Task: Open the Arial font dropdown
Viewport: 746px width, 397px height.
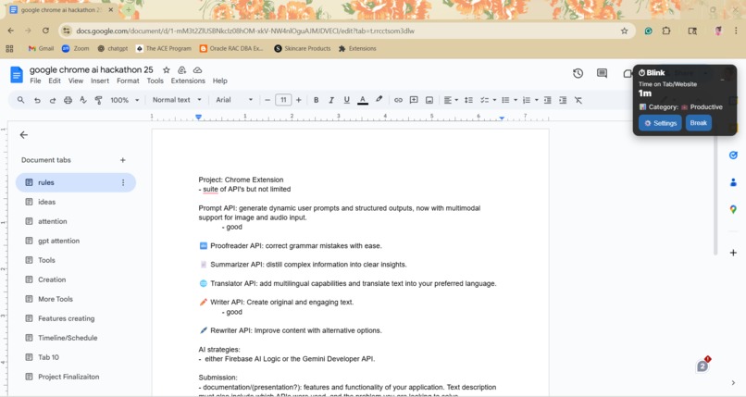Action: click(234, 100)
